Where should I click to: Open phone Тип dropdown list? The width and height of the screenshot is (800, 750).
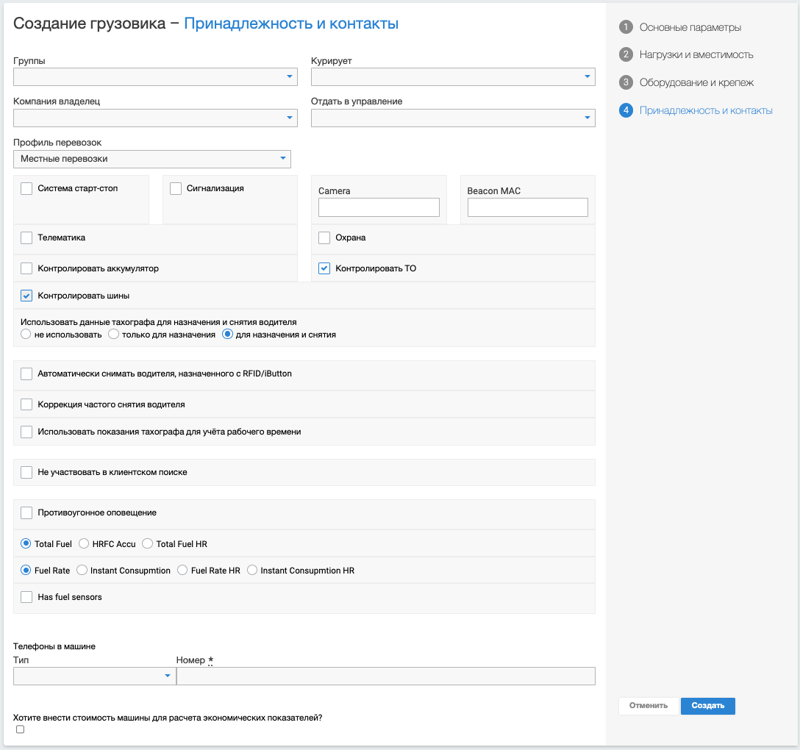coord(94,676)
